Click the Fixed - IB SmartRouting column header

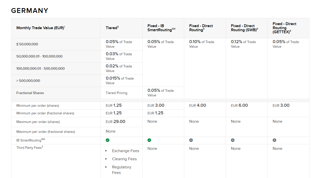[161, 28]
